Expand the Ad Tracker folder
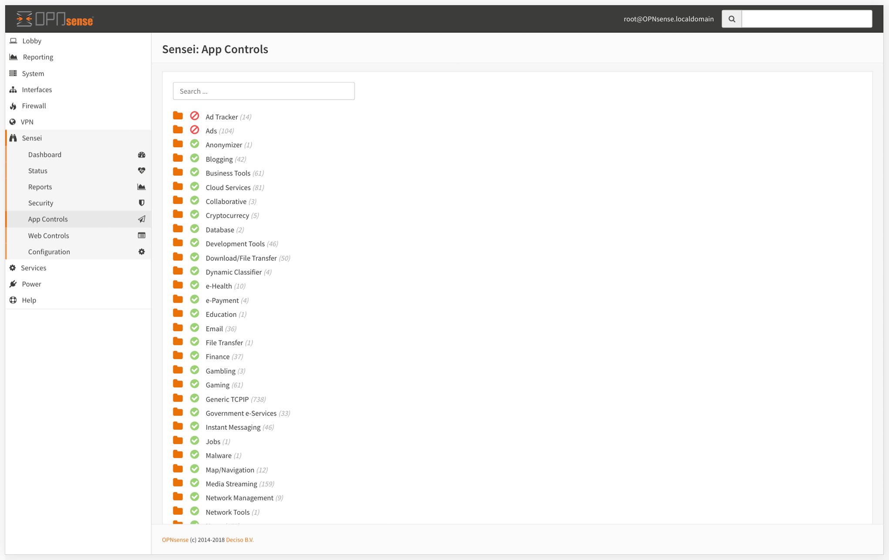Image resolution: width=889 pixels, height=560 pixels. (178, 115)
